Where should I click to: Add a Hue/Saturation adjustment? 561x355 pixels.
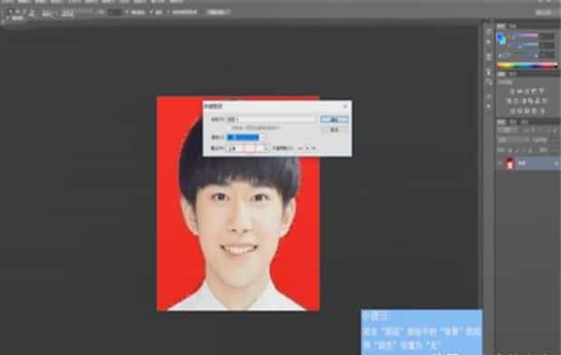[509, 101]
